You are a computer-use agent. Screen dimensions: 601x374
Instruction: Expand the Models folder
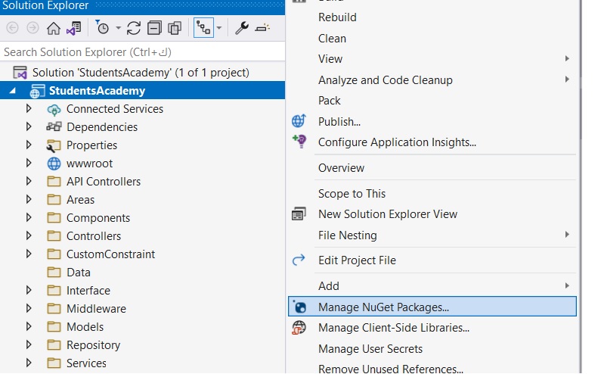29,326
